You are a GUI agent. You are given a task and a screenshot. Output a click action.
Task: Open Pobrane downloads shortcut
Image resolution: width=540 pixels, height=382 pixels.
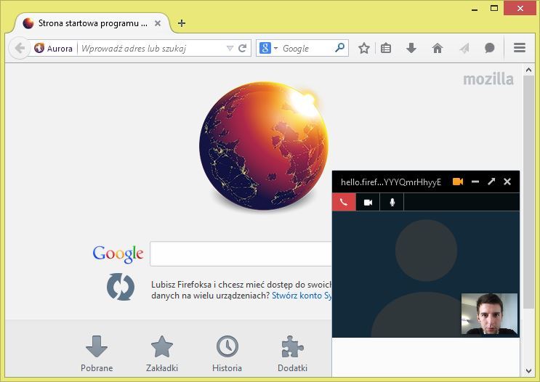[x=97, y=354]
